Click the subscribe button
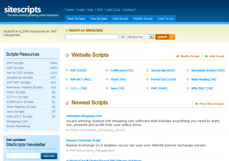 pyautogui.click(x=49, y=156)
